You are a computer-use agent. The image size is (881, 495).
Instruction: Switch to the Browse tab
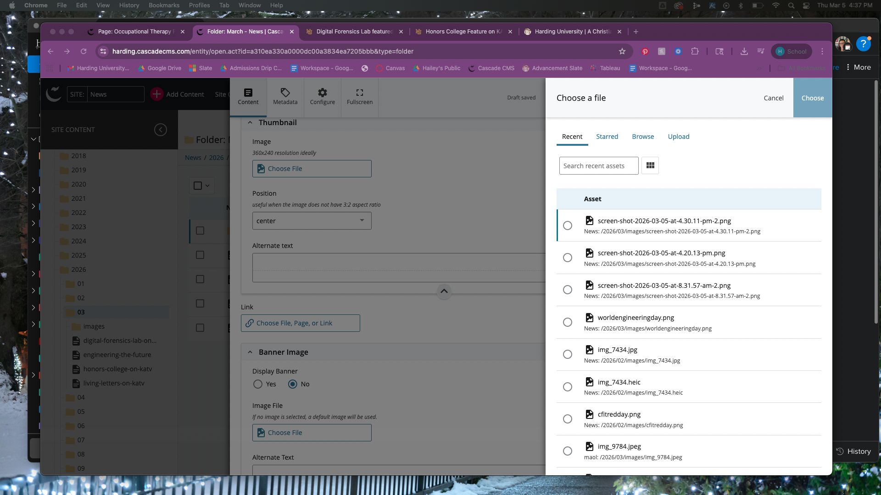point(642,137)
